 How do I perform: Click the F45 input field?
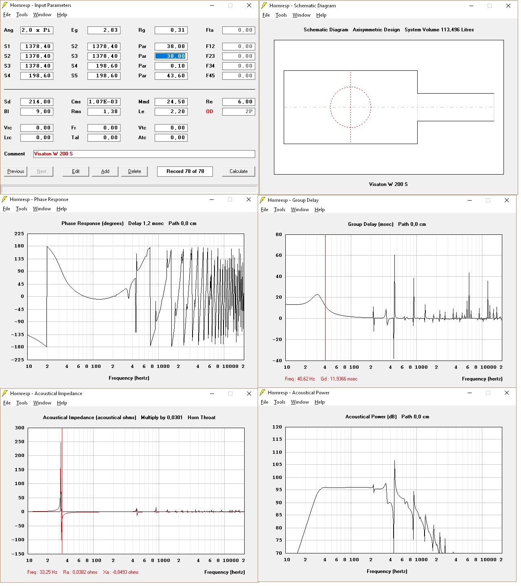click(239, 76)
